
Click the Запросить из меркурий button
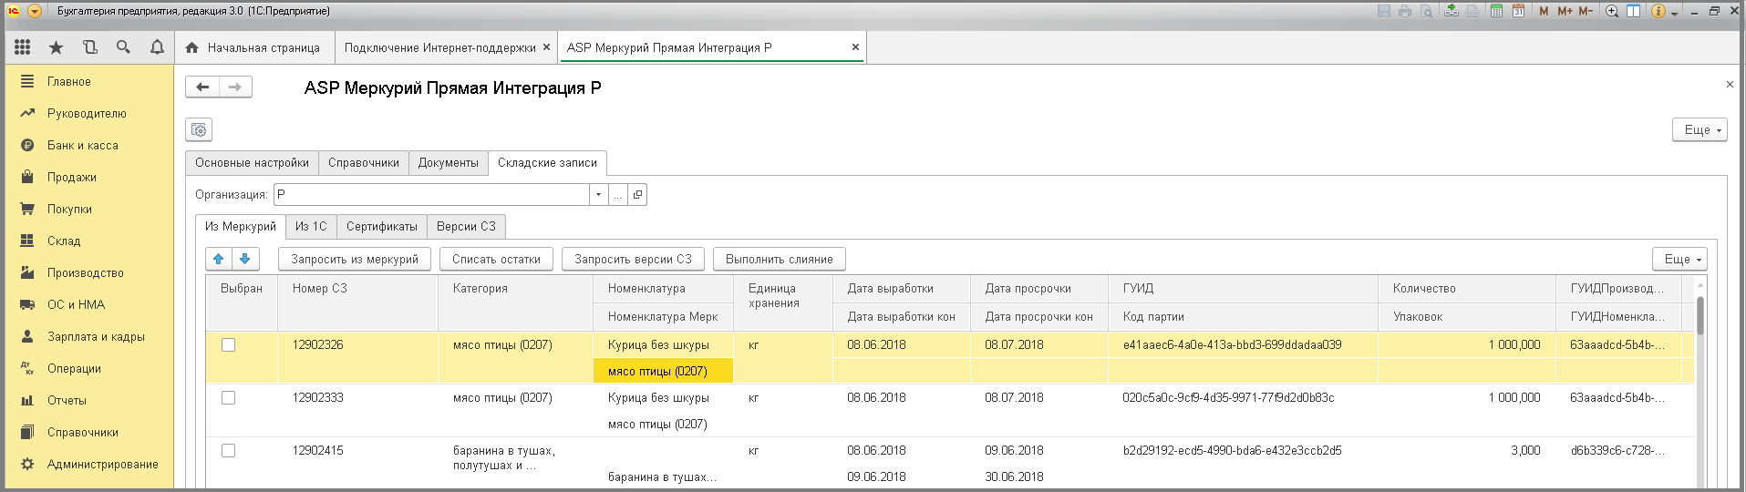(355, 259)
